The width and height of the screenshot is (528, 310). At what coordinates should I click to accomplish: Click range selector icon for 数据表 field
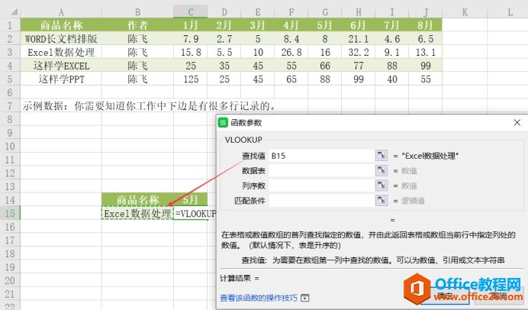382,170
